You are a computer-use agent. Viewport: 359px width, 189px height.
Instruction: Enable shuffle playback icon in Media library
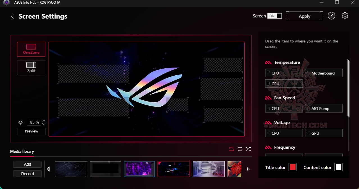pyautogui.click(x=249, y=149)
